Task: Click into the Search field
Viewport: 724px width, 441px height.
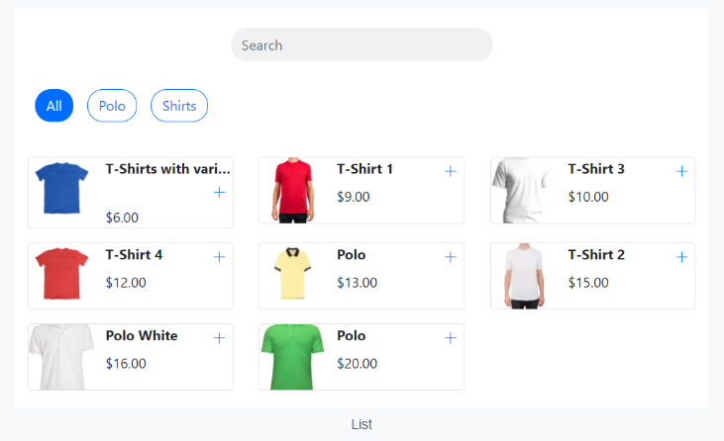Action: (362, 44)
